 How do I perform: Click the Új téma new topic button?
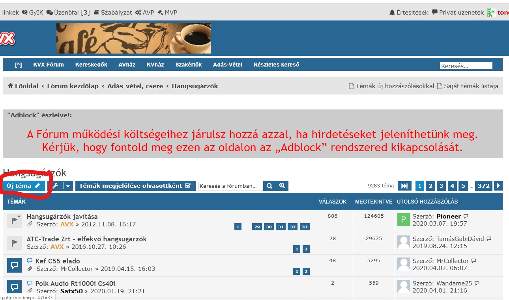tap(24, 186)
